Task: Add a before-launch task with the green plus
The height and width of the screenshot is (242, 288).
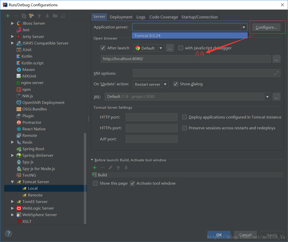Action: 95,168
